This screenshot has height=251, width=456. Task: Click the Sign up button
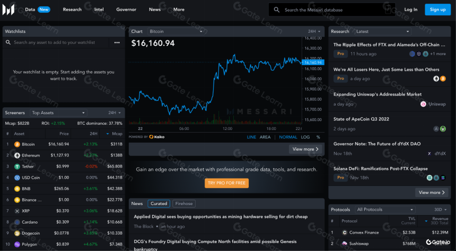coord(437,10)
